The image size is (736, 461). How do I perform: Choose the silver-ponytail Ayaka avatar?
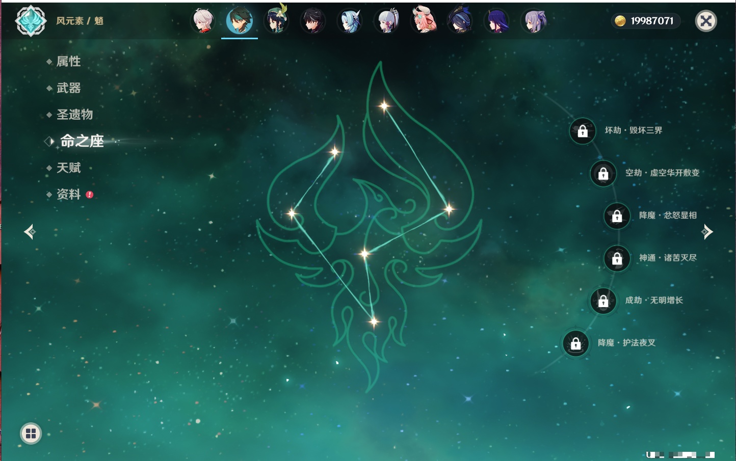point(386,21)
